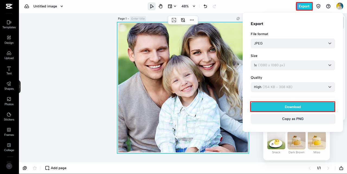
Task: Open the Quality High dropdown
Action: click(293, 87)
